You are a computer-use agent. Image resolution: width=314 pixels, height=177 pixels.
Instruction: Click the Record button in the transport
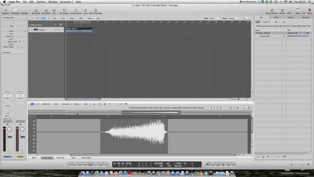106,164
